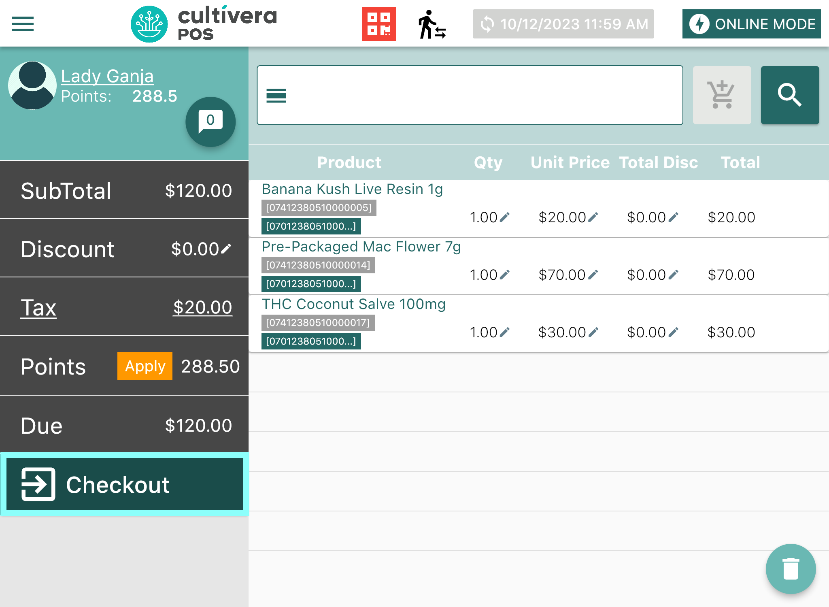
Task: Click the teal batch tag under Mac Flower
Action: point(311,284)
